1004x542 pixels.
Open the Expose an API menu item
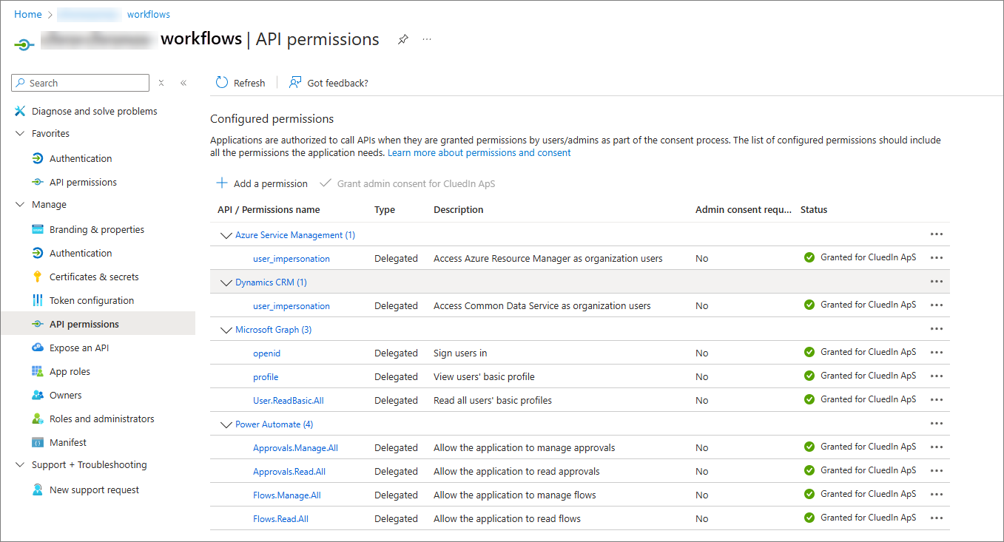click(79, 348)
